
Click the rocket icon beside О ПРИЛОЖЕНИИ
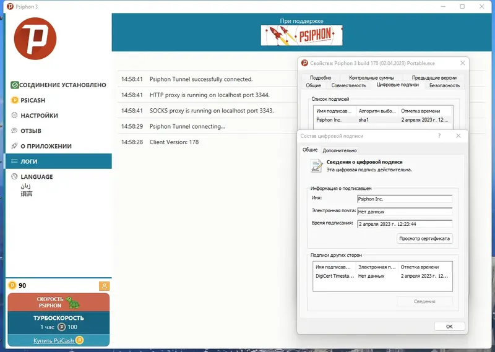tap(14, 146)
